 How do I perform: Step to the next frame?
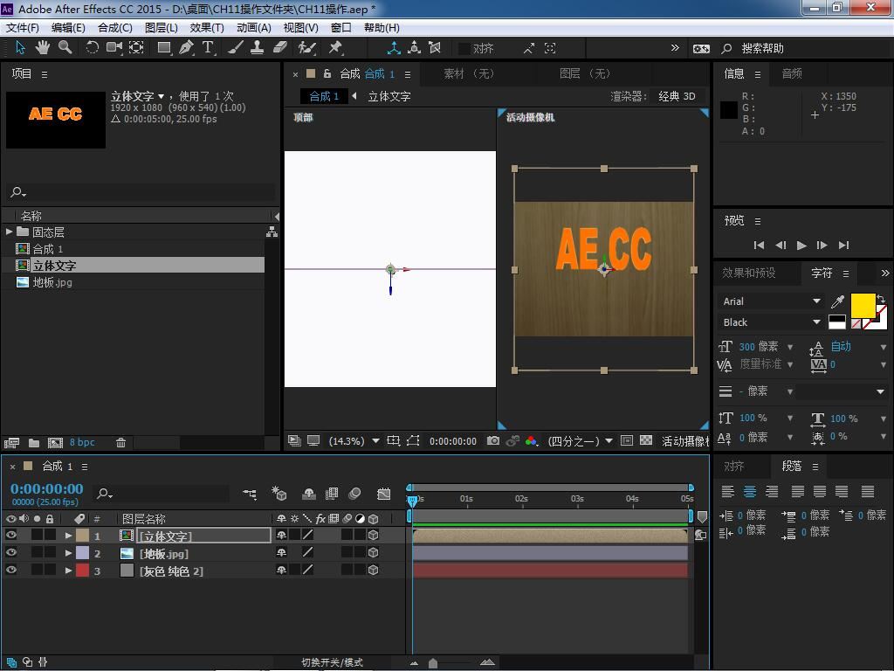point(822,246)
